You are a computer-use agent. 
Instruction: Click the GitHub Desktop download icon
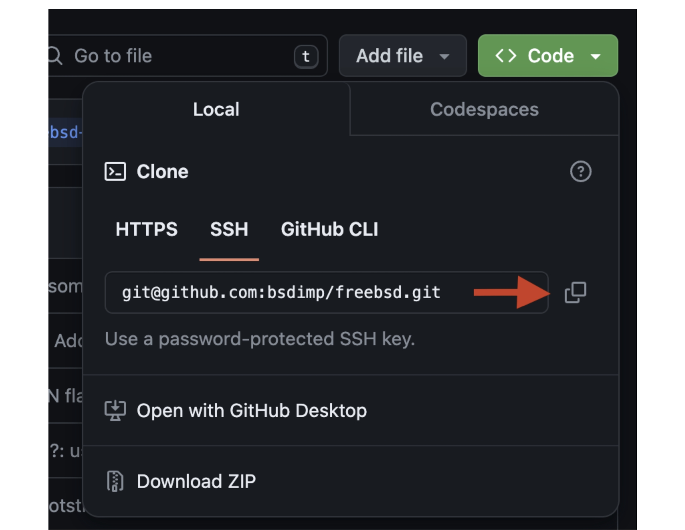point(115,410)
